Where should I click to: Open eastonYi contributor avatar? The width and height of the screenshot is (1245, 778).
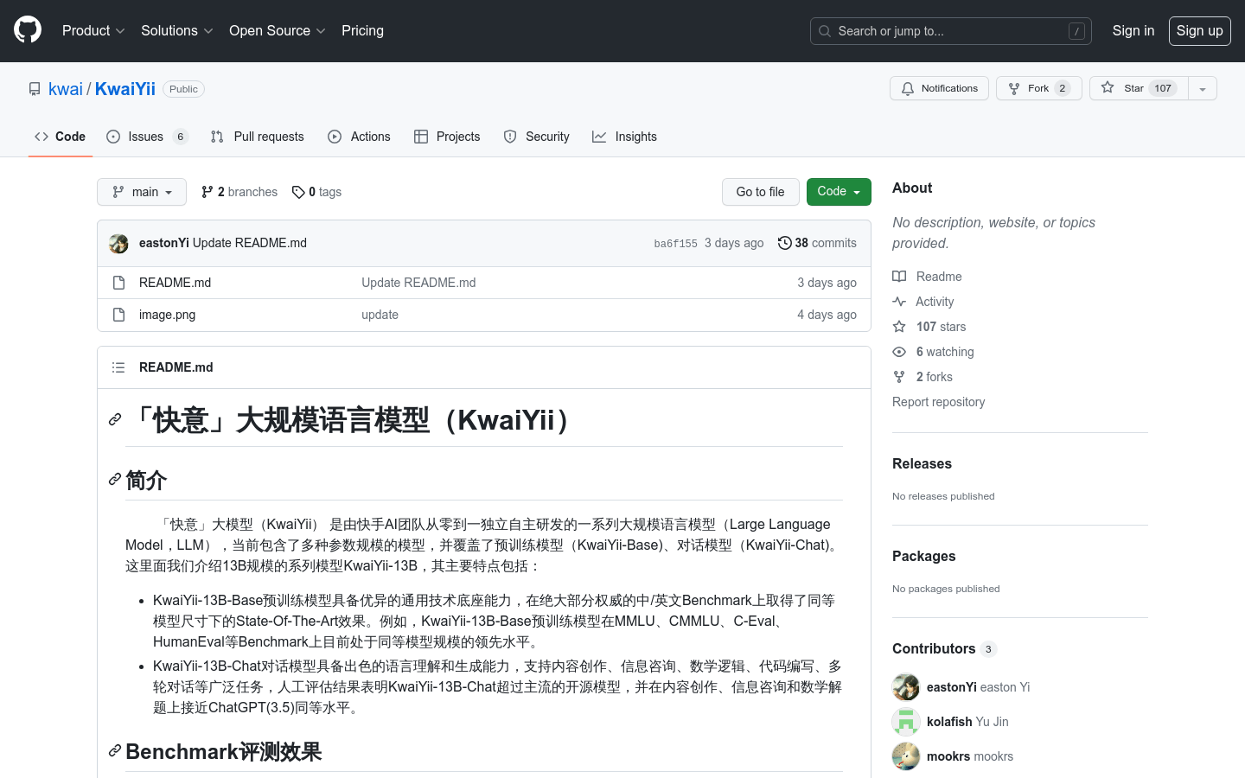point(906,687)
